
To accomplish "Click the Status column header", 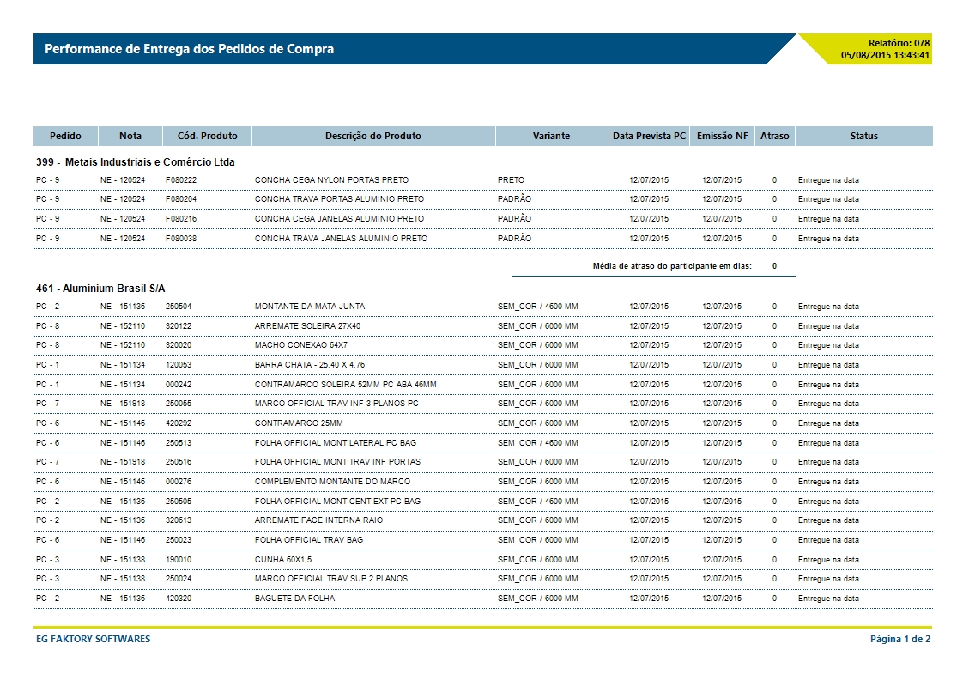I will 863,136.
